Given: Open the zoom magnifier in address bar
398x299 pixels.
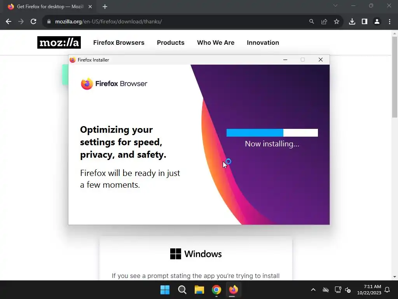Looking at the screenshot, I should 311,22.
